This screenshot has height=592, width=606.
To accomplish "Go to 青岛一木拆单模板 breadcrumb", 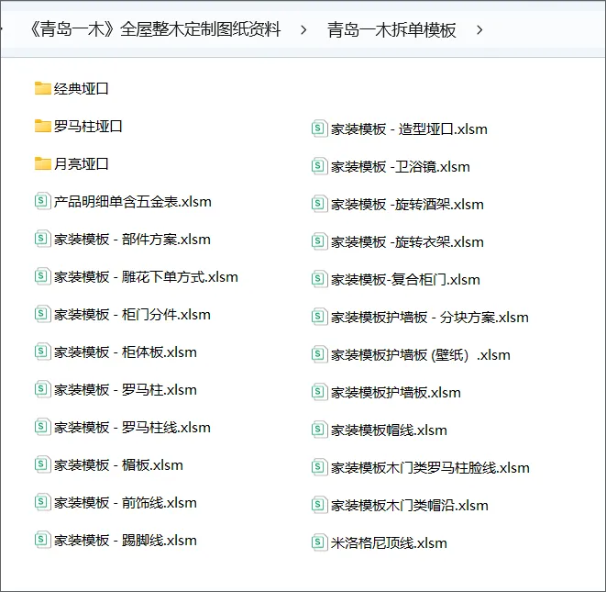I will [x=391, y=29].
